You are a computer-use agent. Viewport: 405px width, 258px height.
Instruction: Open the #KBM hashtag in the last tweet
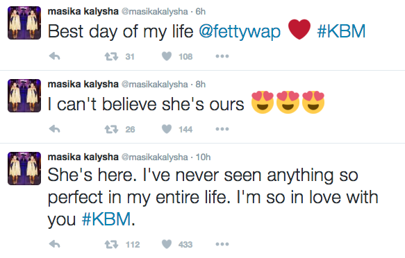(106, 219)
